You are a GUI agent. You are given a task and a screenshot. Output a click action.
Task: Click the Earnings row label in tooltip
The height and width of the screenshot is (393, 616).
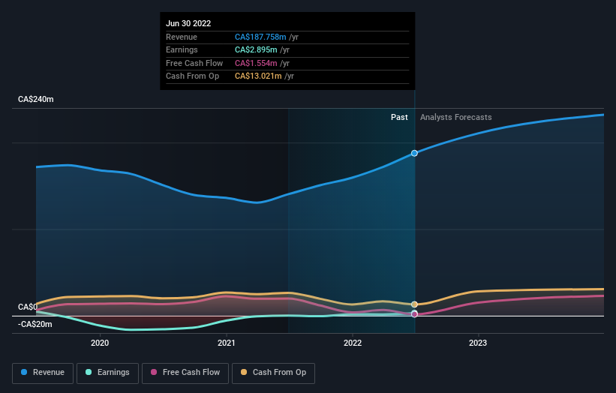click(182, 49)
